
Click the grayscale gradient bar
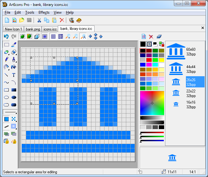click(152, 118)
